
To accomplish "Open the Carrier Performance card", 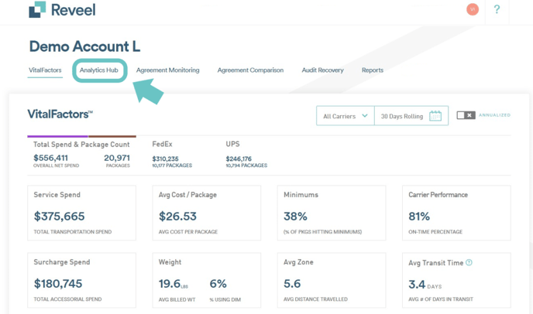I will click(456, 213).
